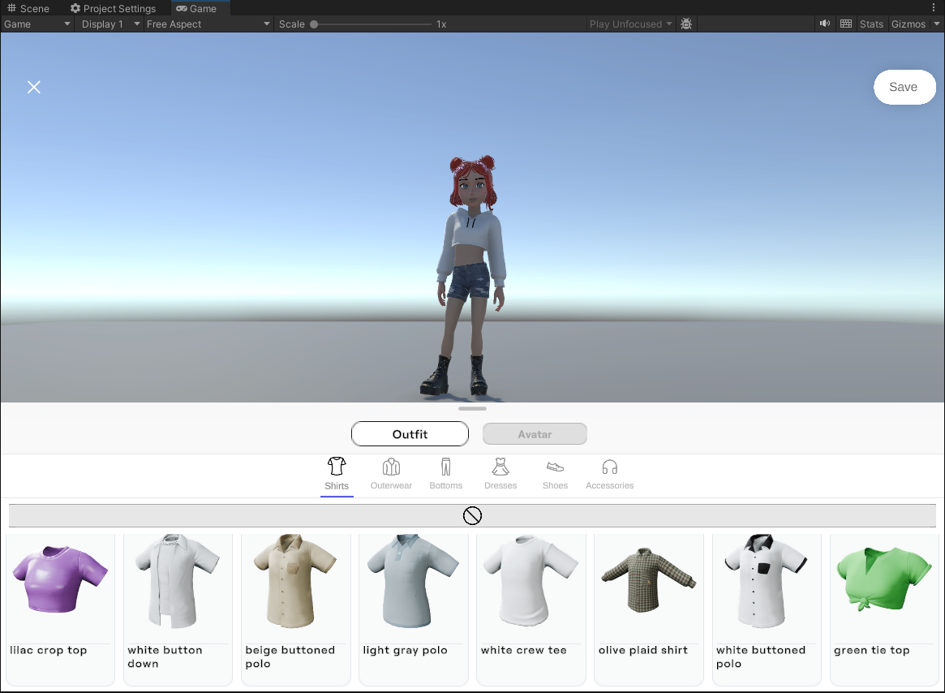Open the Project Settings tab
This screenshot has height=693, width=945.
point(113,8)
